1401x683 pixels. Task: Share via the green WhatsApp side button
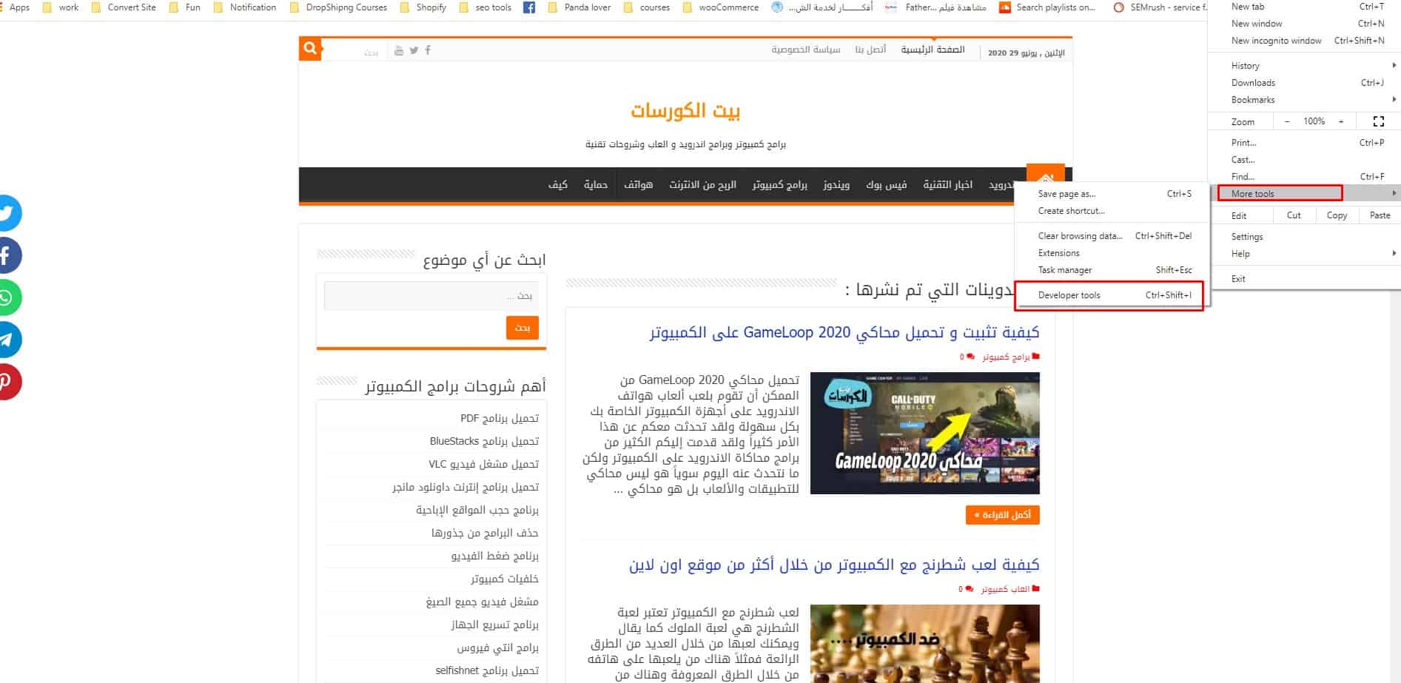tap(7, 297)
